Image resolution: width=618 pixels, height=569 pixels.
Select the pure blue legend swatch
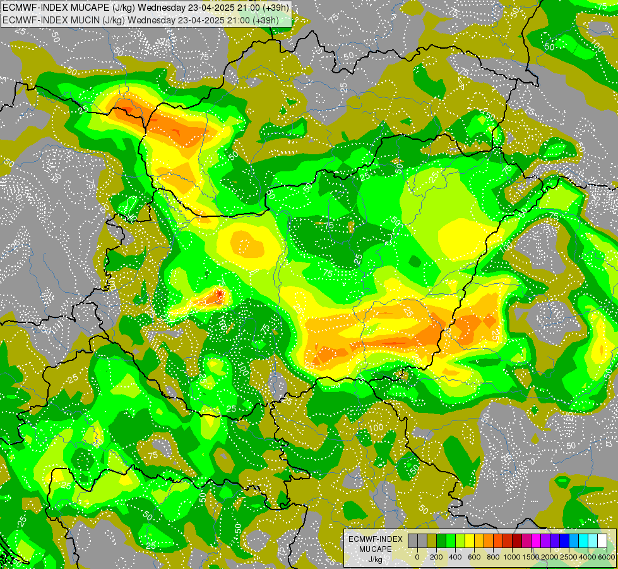click(x=565, y=541)
